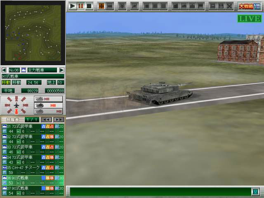The width and height of the screenshot is (264, 198).
Task: Click the red 移 badge on unit 02 row
Action: [x=52, y=137]
